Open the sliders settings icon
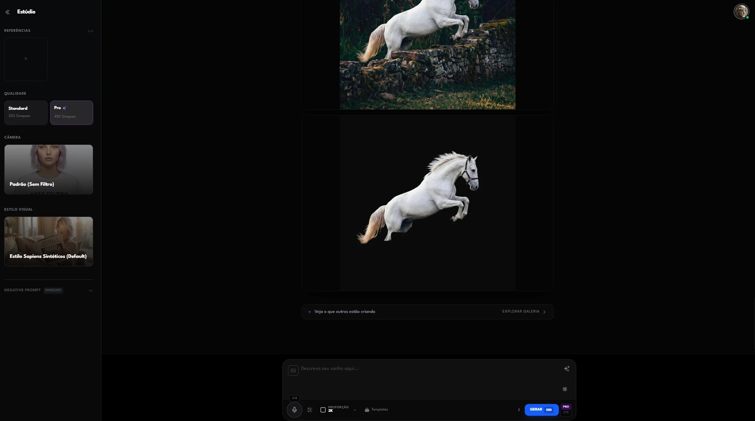The image size is (755, 421). (x=310, y=410)
